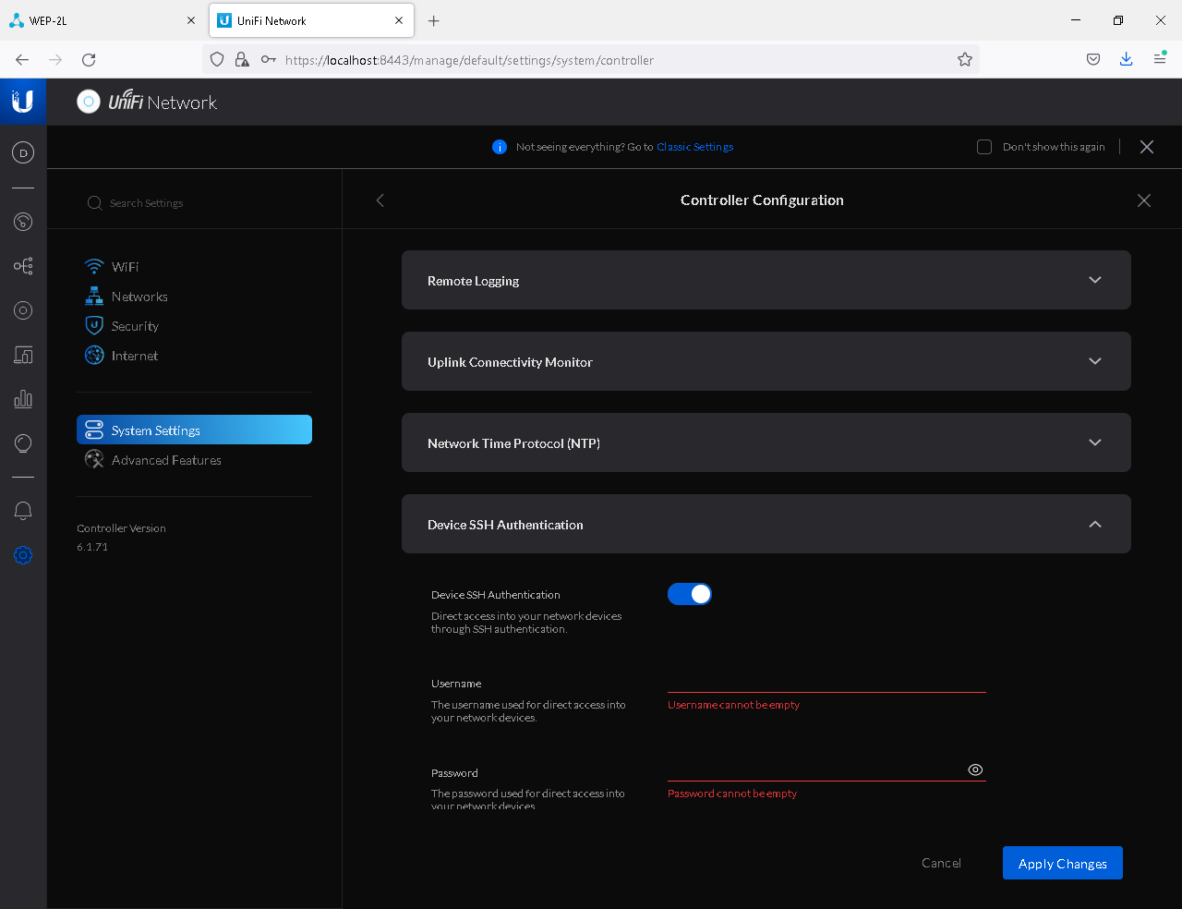The width and height of the screenshot is (1182, 909).
Task: Click the UniFi Network circle logo
Action: (x=89, y=102)
